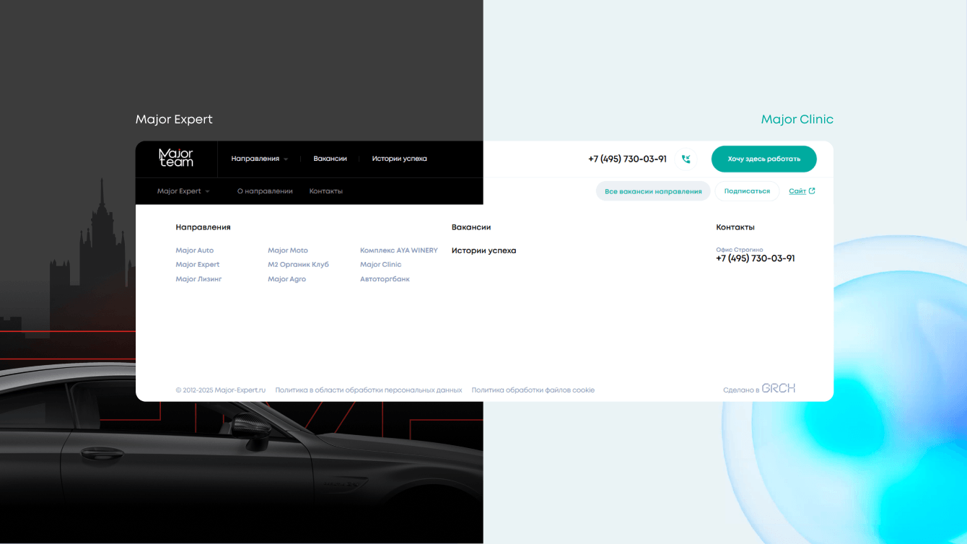Image resolution: width=967 pixels, height=544 pixels.
Task: Click the phone call icon beside the header number
Action: tap(686, 159)
